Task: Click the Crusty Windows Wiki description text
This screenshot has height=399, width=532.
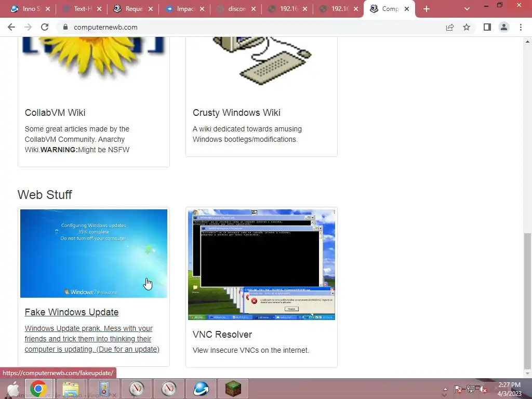Action: pyautogui.click(x=247, y=134)
